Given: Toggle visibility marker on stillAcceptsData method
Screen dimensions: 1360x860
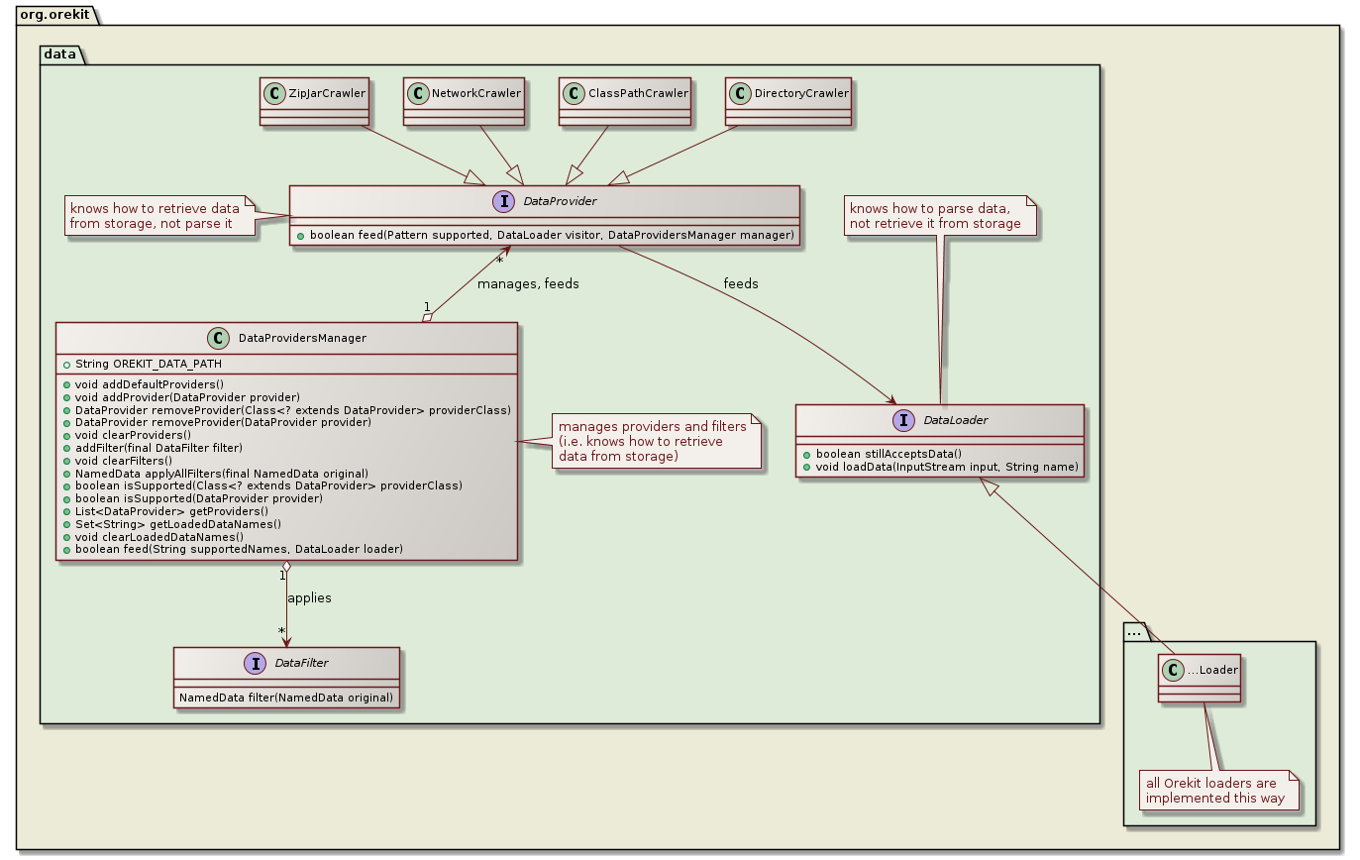Looking at the screenshot, I should (x=807, y=454).
